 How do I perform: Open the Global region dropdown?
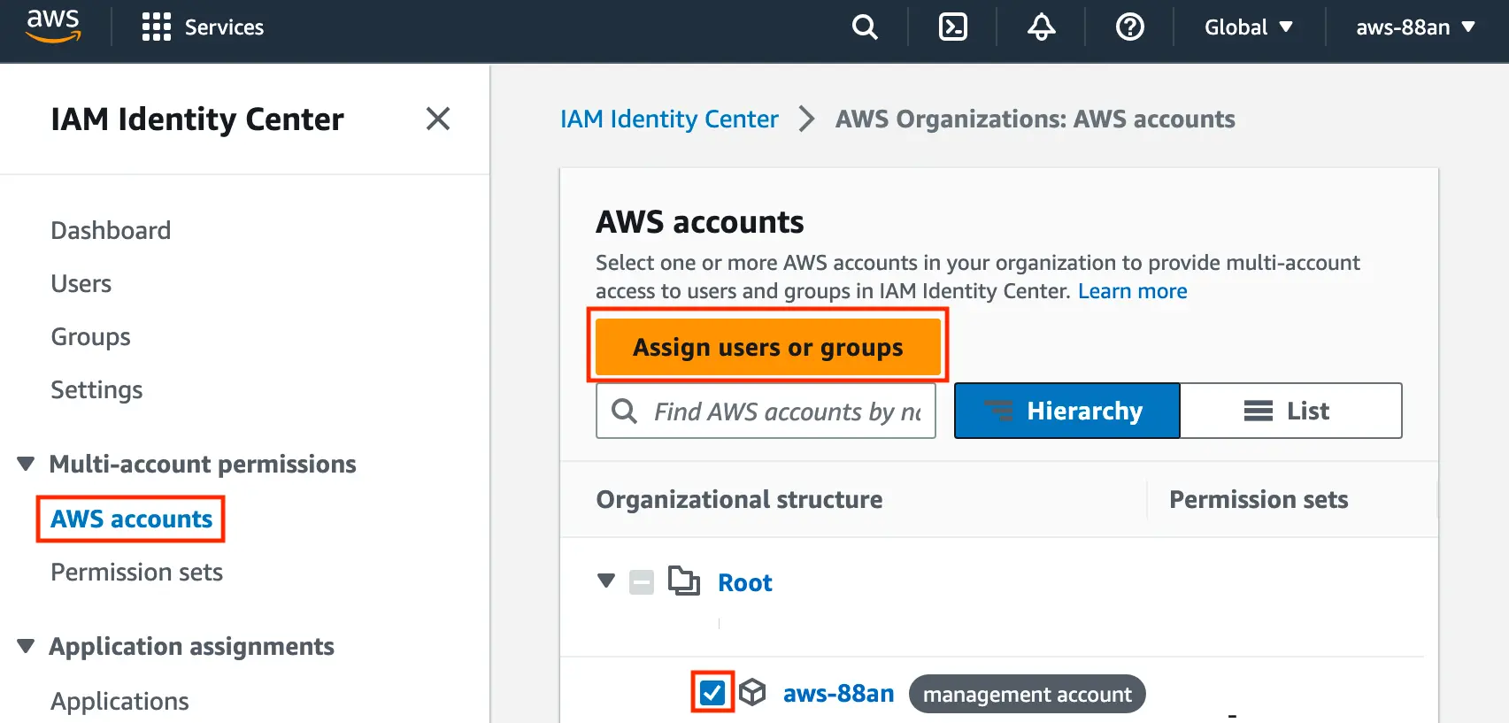pos(1248,27)
